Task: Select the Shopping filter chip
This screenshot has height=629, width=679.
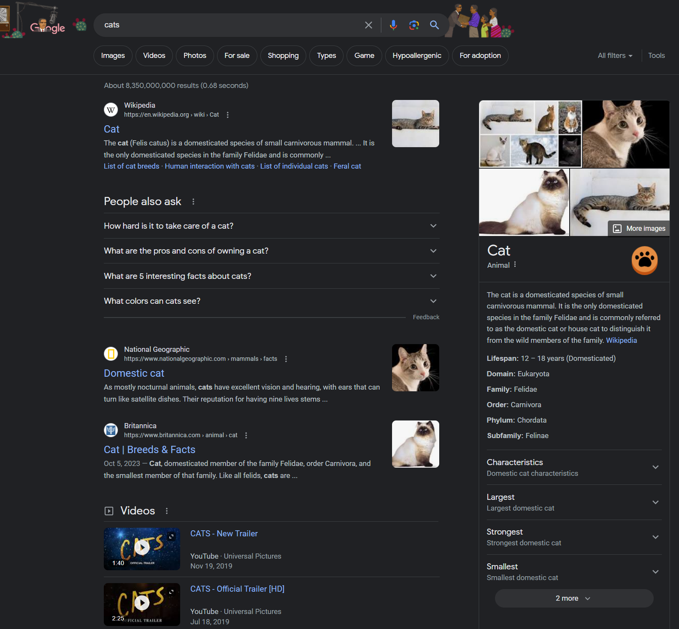Action: point(283,56)
